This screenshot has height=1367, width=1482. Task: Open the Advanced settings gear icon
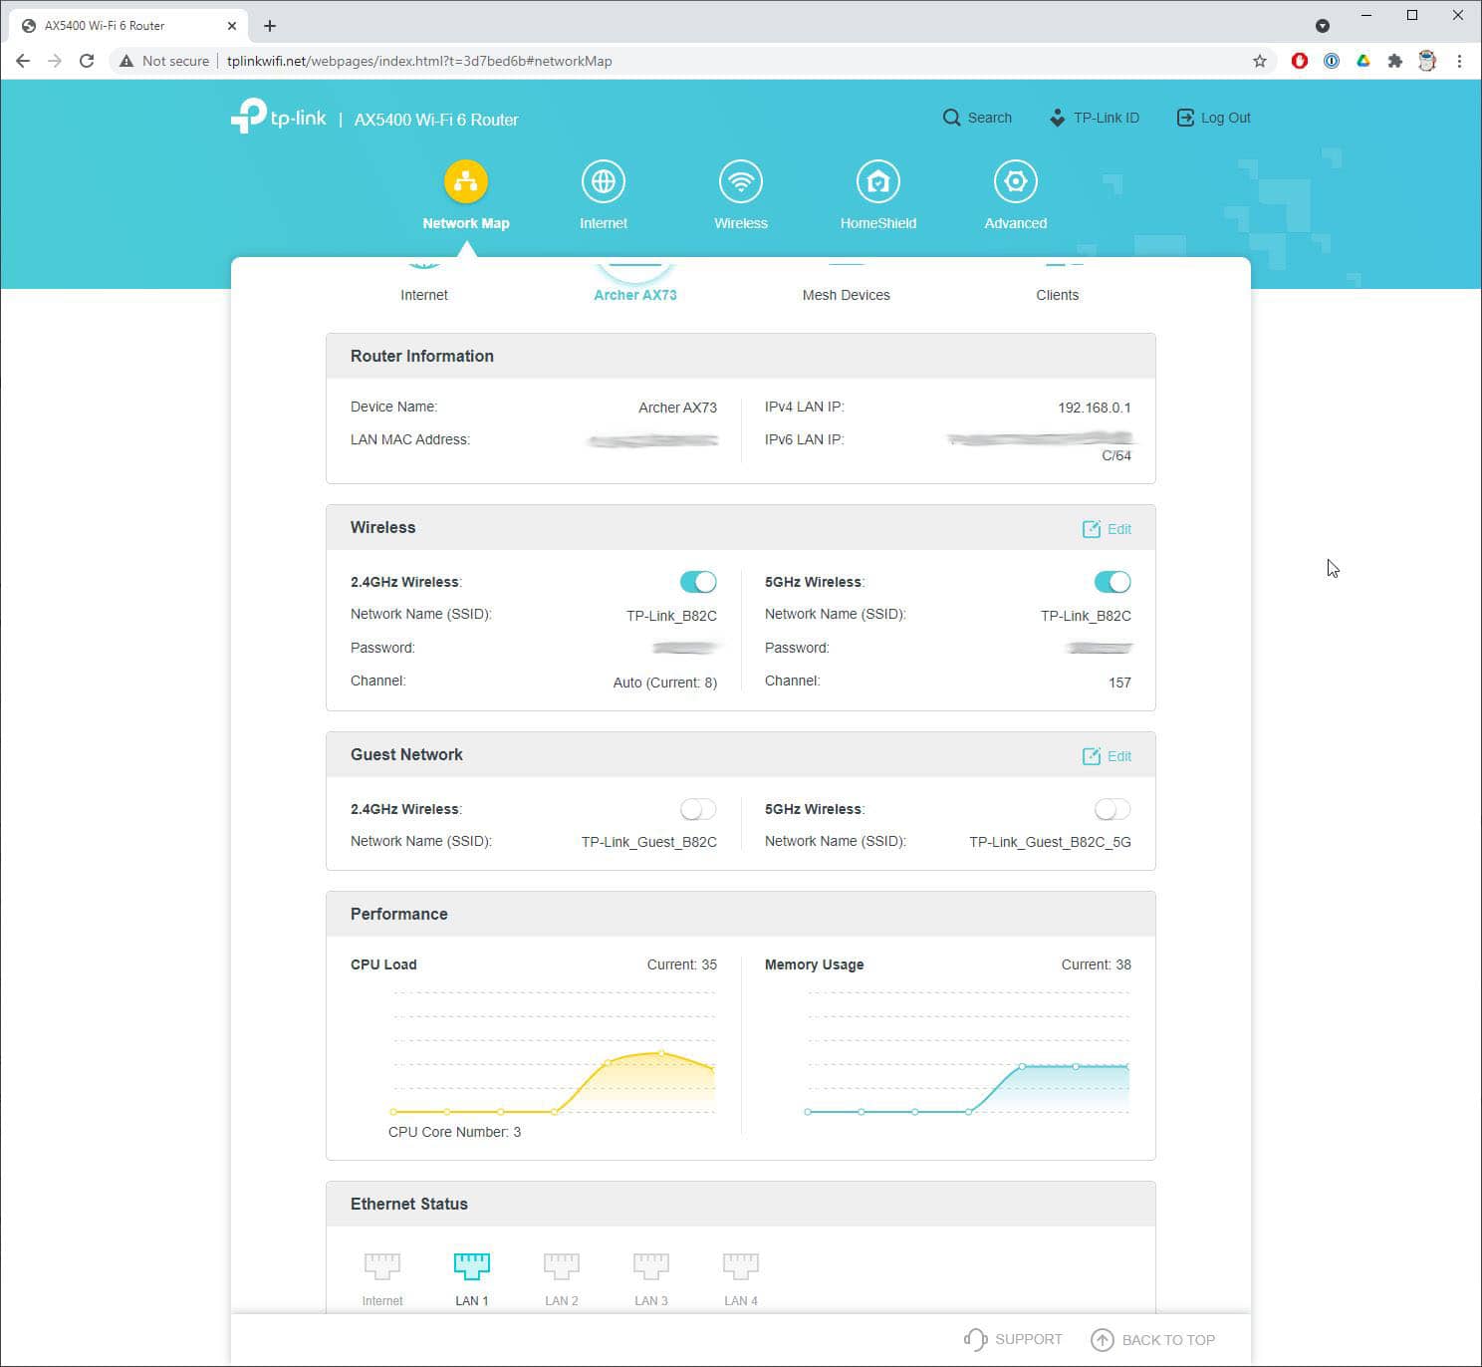1015,181
